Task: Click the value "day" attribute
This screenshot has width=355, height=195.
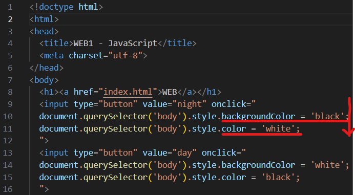Action: coord(170,153)
